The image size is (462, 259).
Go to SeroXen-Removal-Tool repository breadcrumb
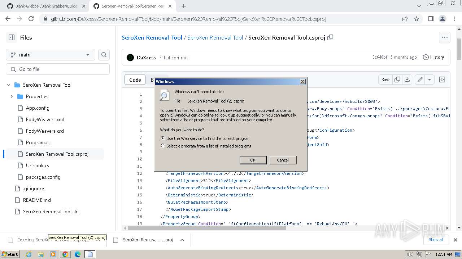[152, 37]
